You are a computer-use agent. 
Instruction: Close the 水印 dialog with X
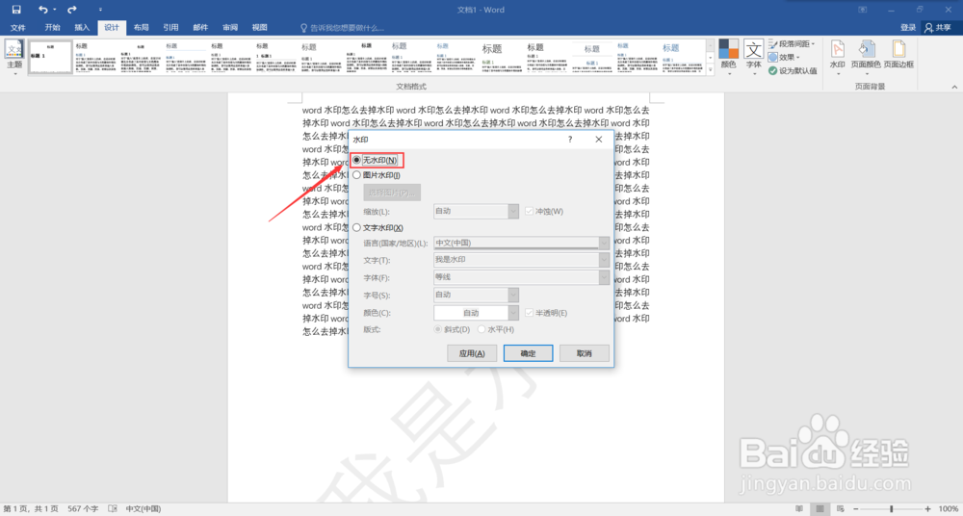pos(599,140)
